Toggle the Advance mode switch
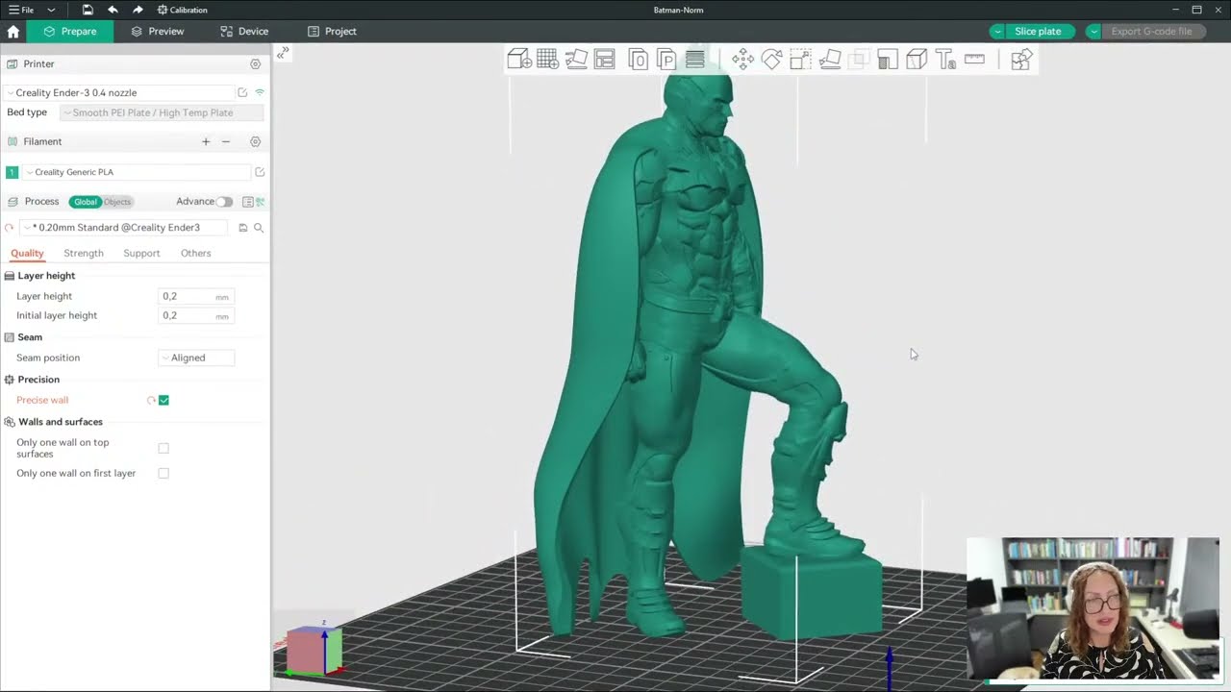 [x=224, y=202]
